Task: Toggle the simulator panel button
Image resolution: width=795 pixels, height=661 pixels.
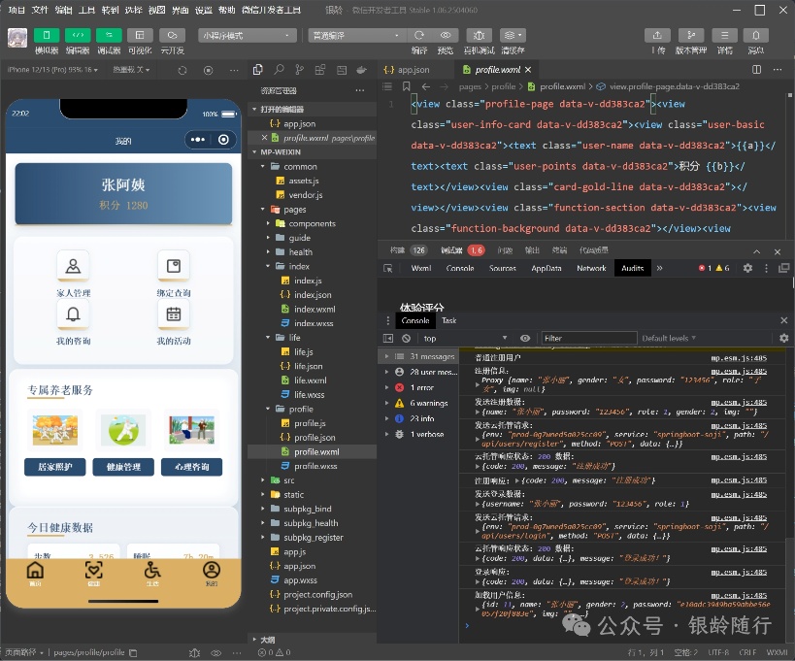Action: tap(47, 35)
